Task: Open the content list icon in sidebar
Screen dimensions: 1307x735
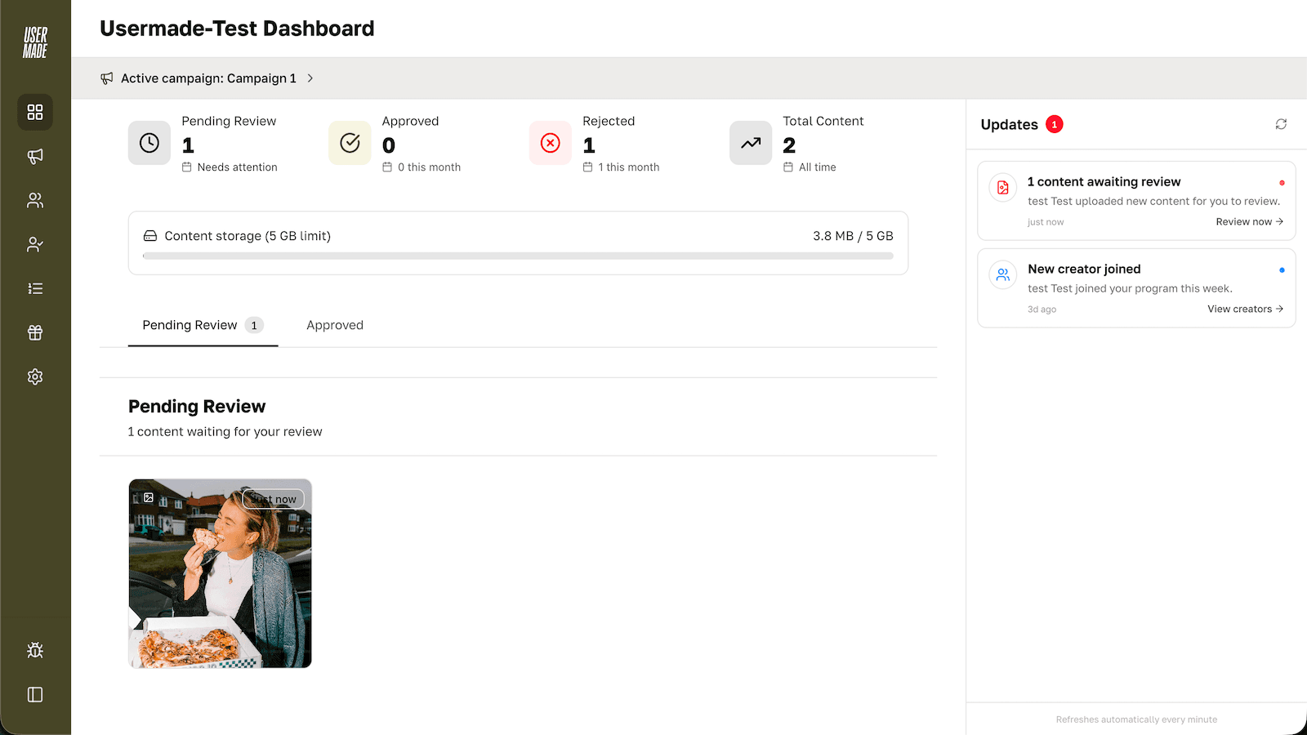Action: tap(34, 288)
